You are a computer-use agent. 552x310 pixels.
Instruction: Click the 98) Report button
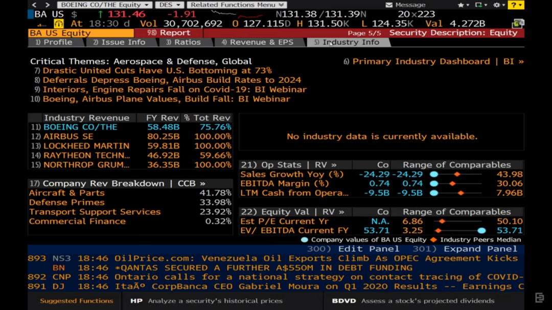tap(168, 33)
